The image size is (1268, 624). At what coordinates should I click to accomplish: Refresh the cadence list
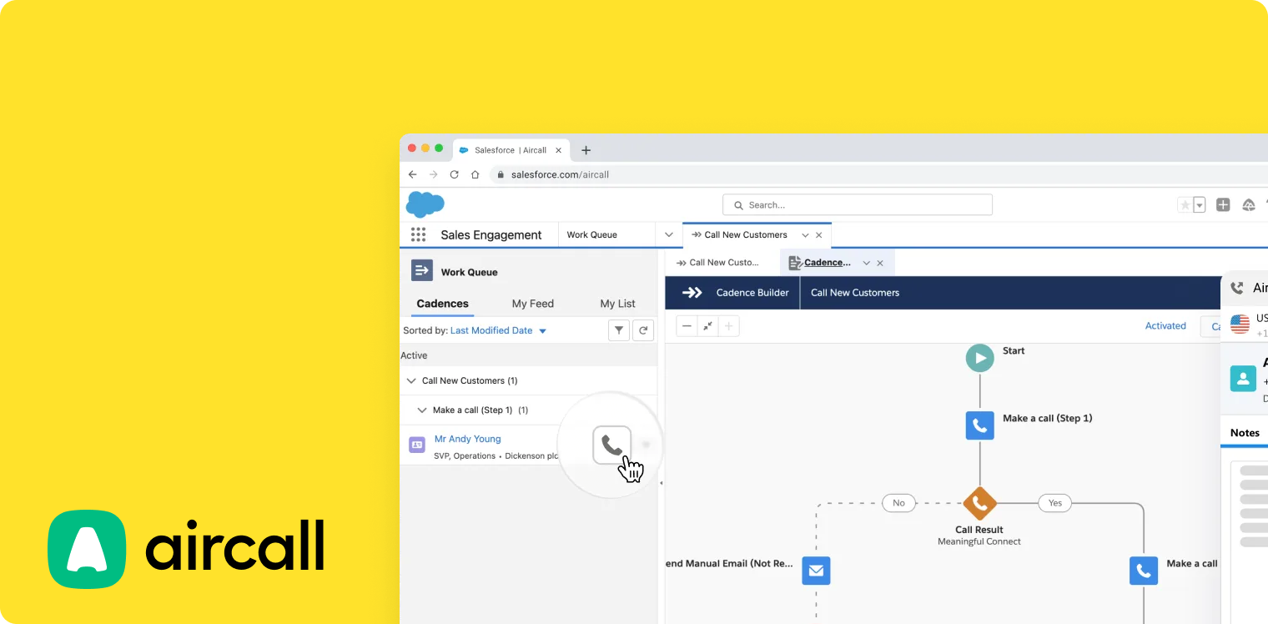pos(643,330)
